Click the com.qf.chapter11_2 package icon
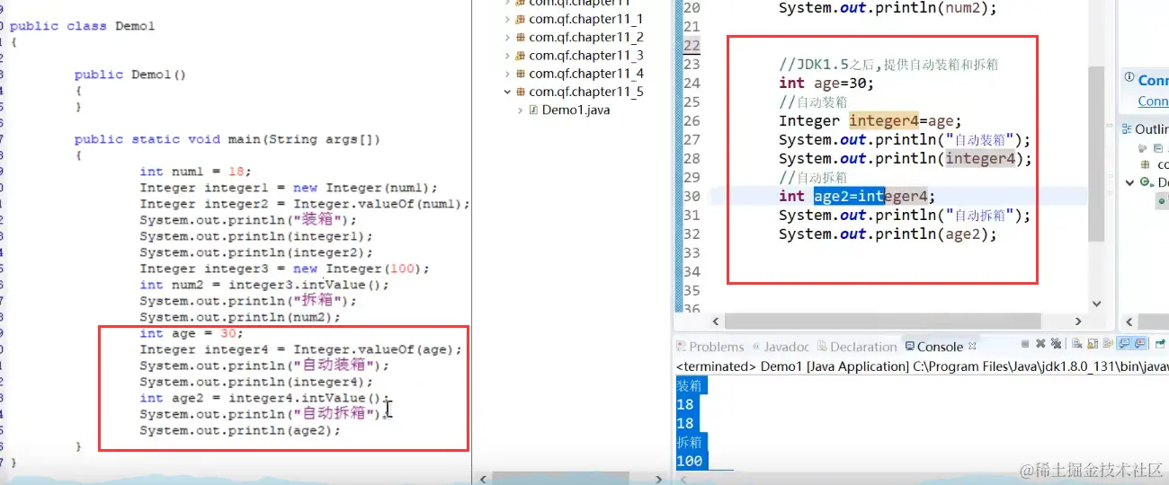The width and height of the screenshot is (1169, 485). click(x=520, y=38)
